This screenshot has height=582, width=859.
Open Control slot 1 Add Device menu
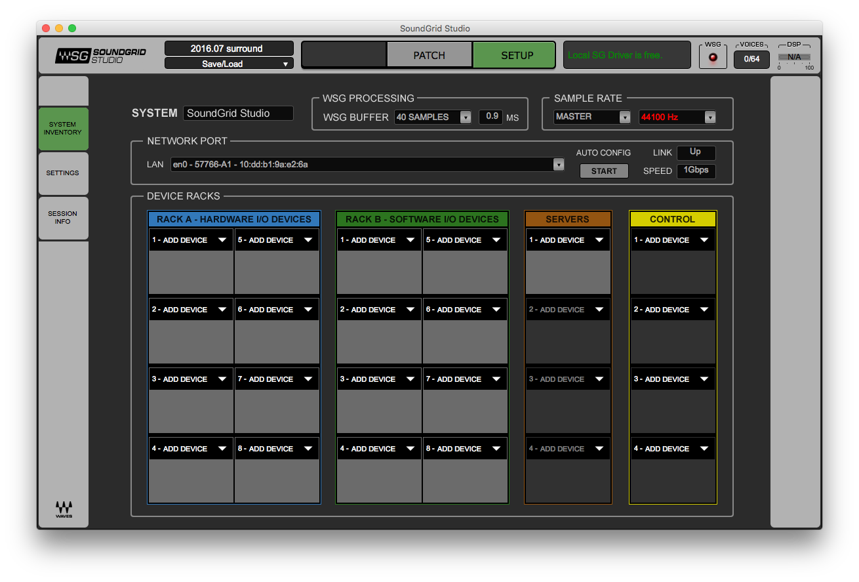pyautogui.click(x=673, y=240)
